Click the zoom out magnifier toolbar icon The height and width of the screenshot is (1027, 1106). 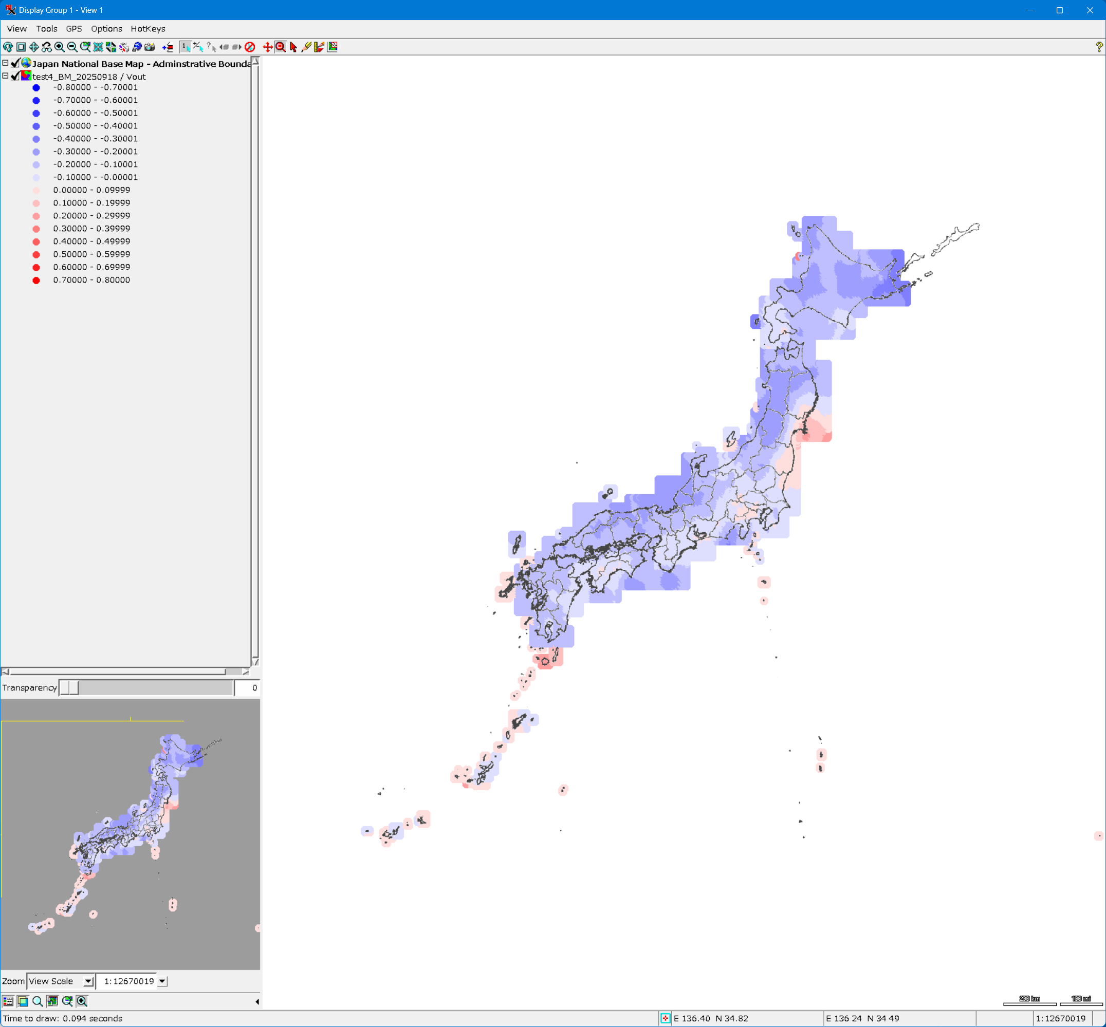72,47
